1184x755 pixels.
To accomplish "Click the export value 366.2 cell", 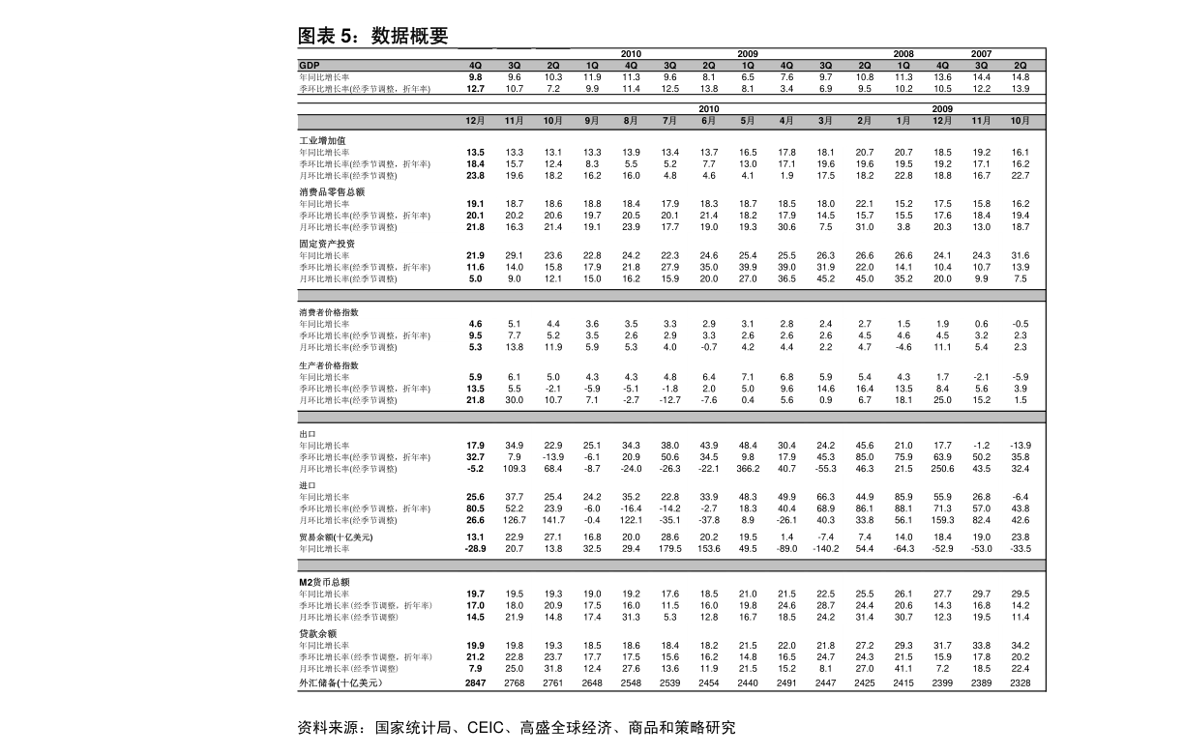I will [748, 469].
